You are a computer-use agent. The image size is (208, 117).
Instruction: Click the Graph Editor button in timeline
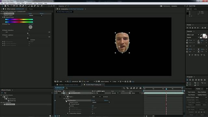[x=140, y=88]
